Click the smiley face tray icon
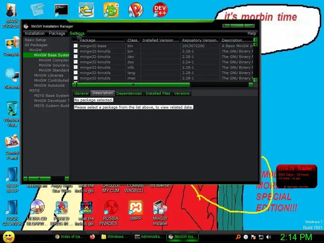This screenshot has height=243, width=324. coord(246,237)
